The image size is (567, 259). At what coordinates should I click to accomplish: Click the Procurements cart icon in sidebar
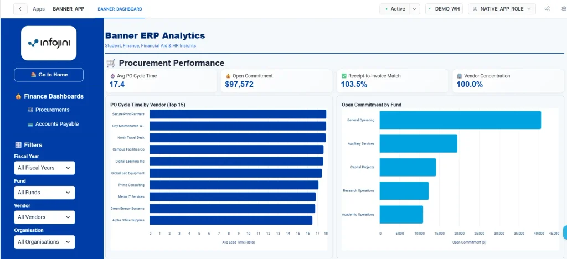coord(30,110)
